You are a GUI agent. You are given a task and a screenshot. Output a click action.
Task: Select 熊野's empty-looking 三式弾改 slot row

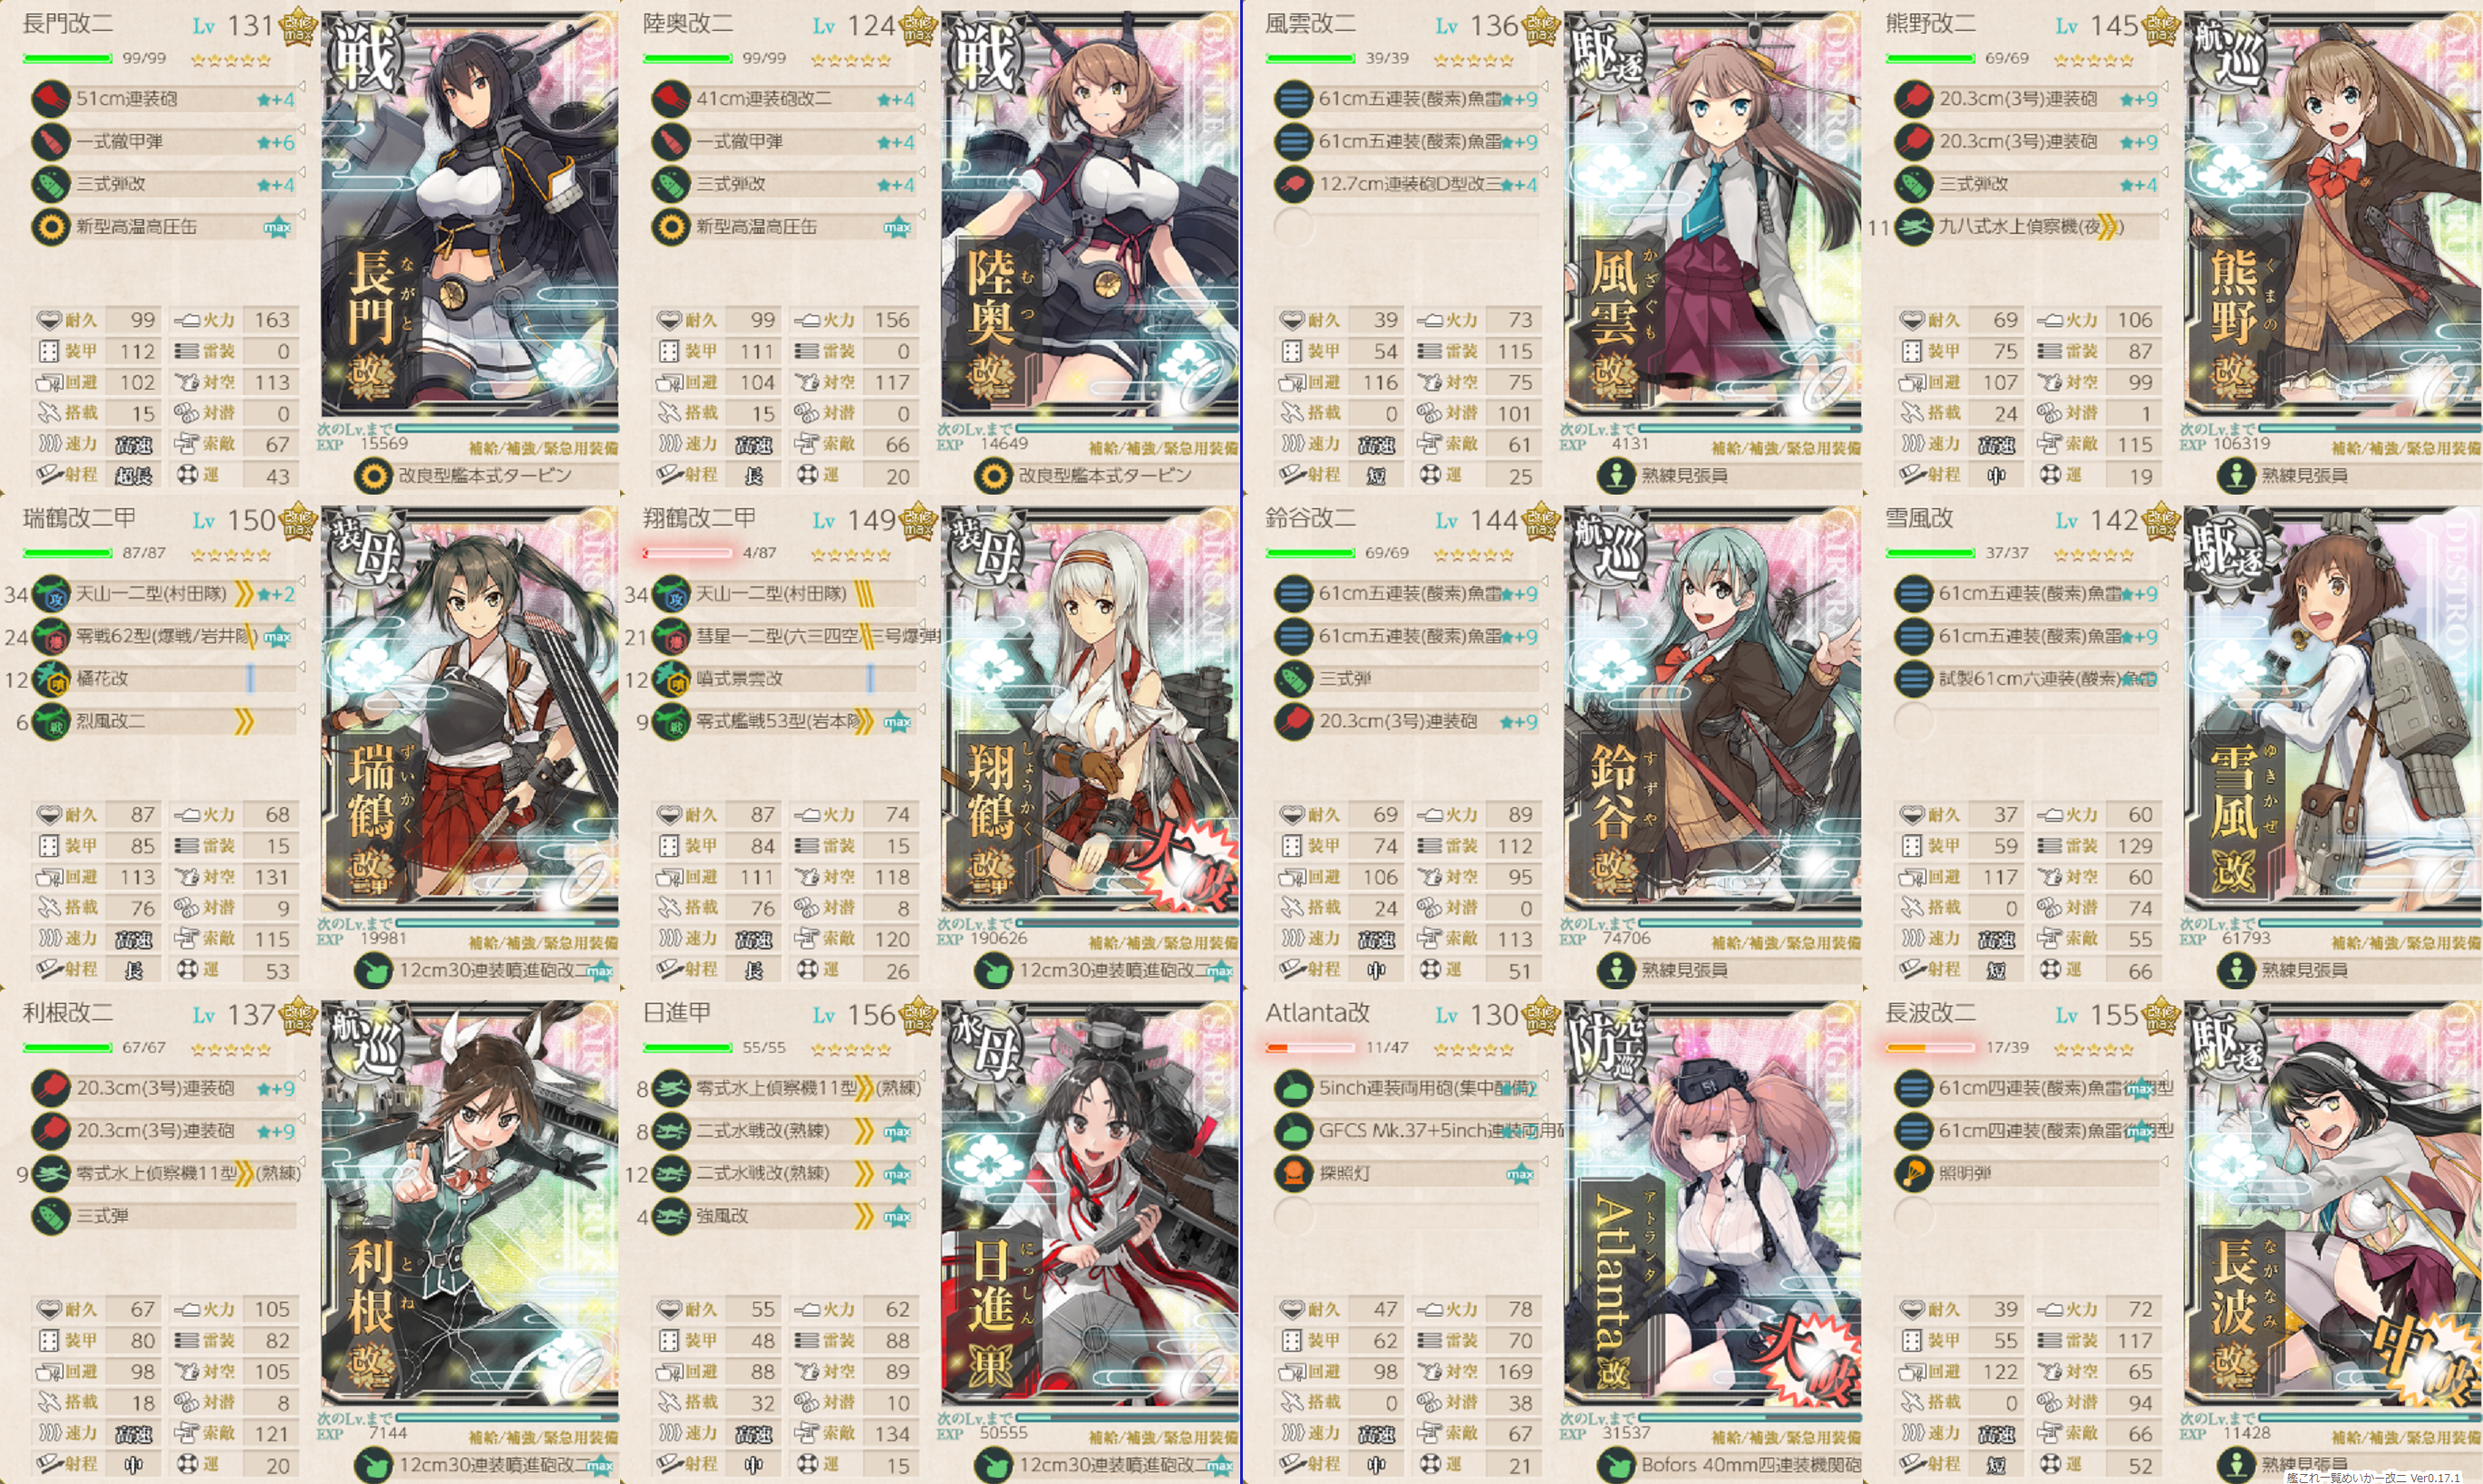click(2028, 184)
